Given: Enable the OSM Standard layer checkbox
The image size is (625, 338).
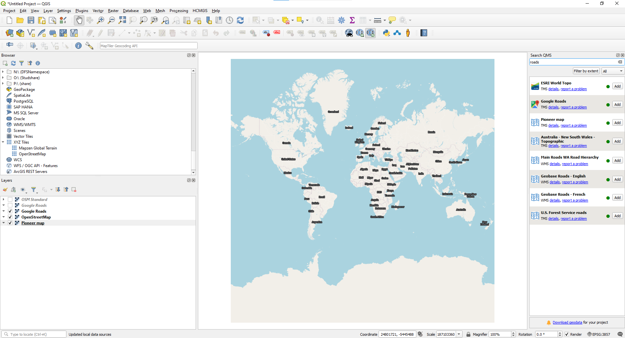Looking at the screenshot, I should click(10, 200).
